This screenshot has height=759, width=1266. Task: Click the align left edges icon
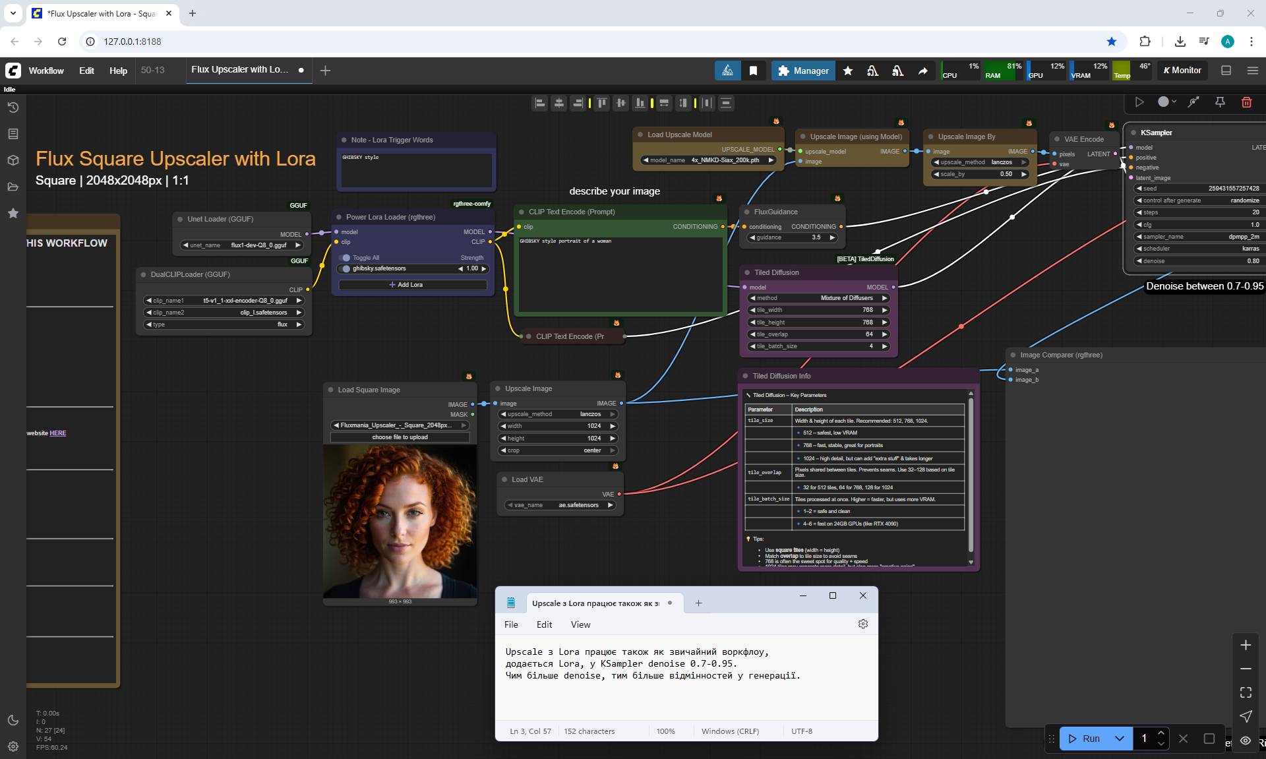(539, 103)
